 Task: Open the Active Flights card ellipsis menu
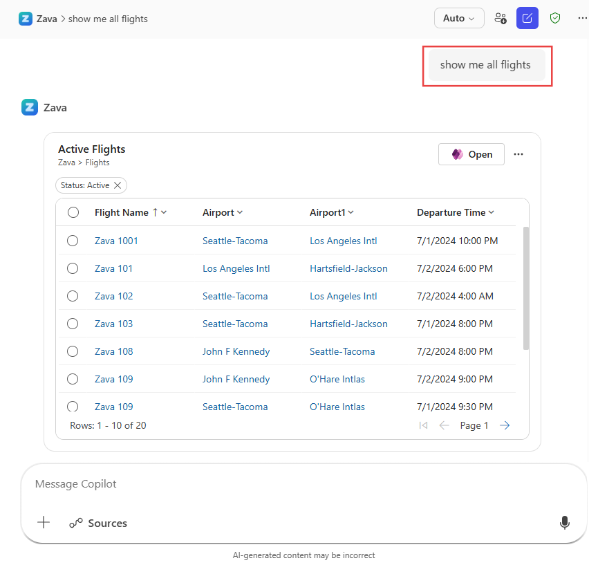pos(518,154)
